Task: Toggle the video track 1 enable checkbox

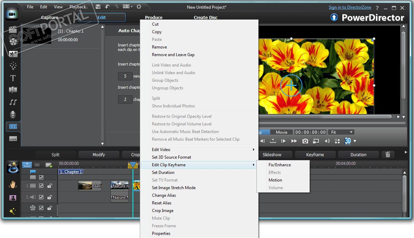Action: 41,186
